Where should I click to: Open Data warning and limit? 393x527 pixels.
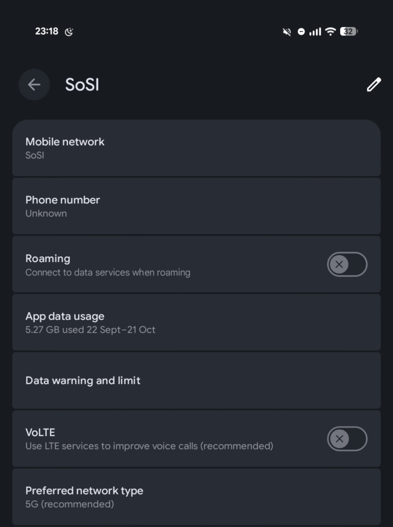(x=196, y=380)
